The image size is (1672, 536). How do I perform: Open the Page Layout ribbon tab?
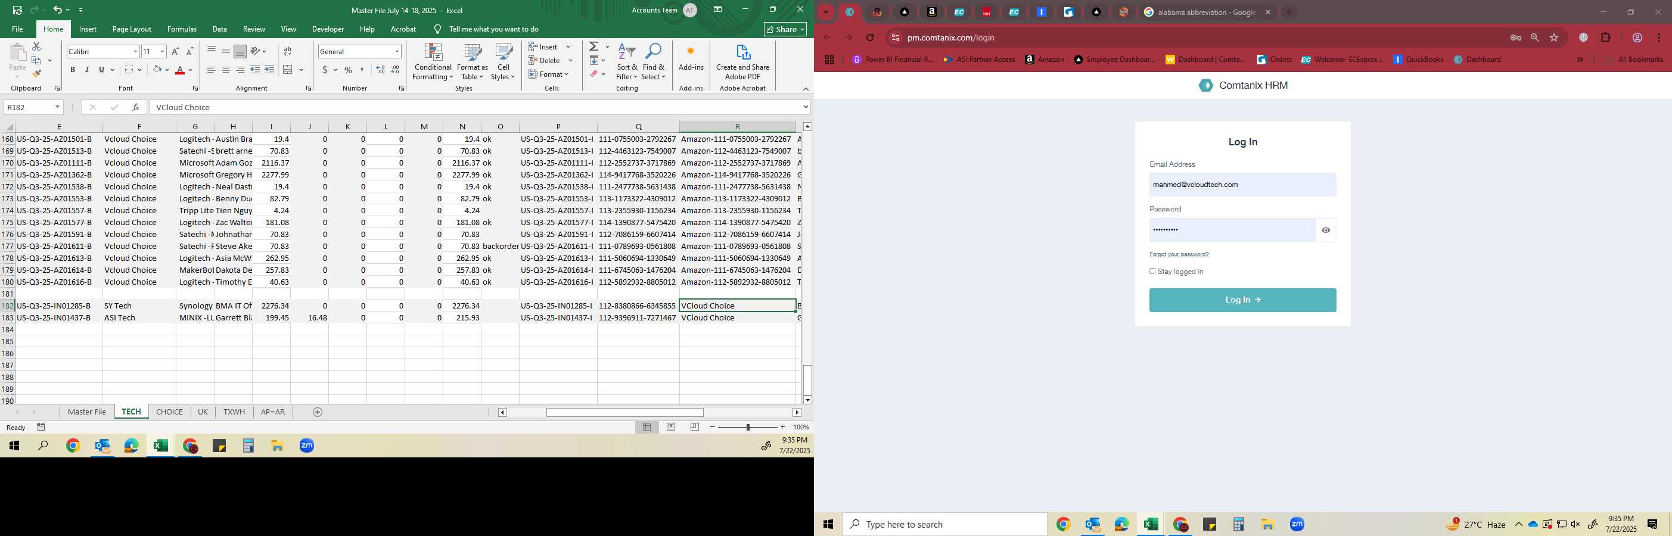tap(132, 29)
